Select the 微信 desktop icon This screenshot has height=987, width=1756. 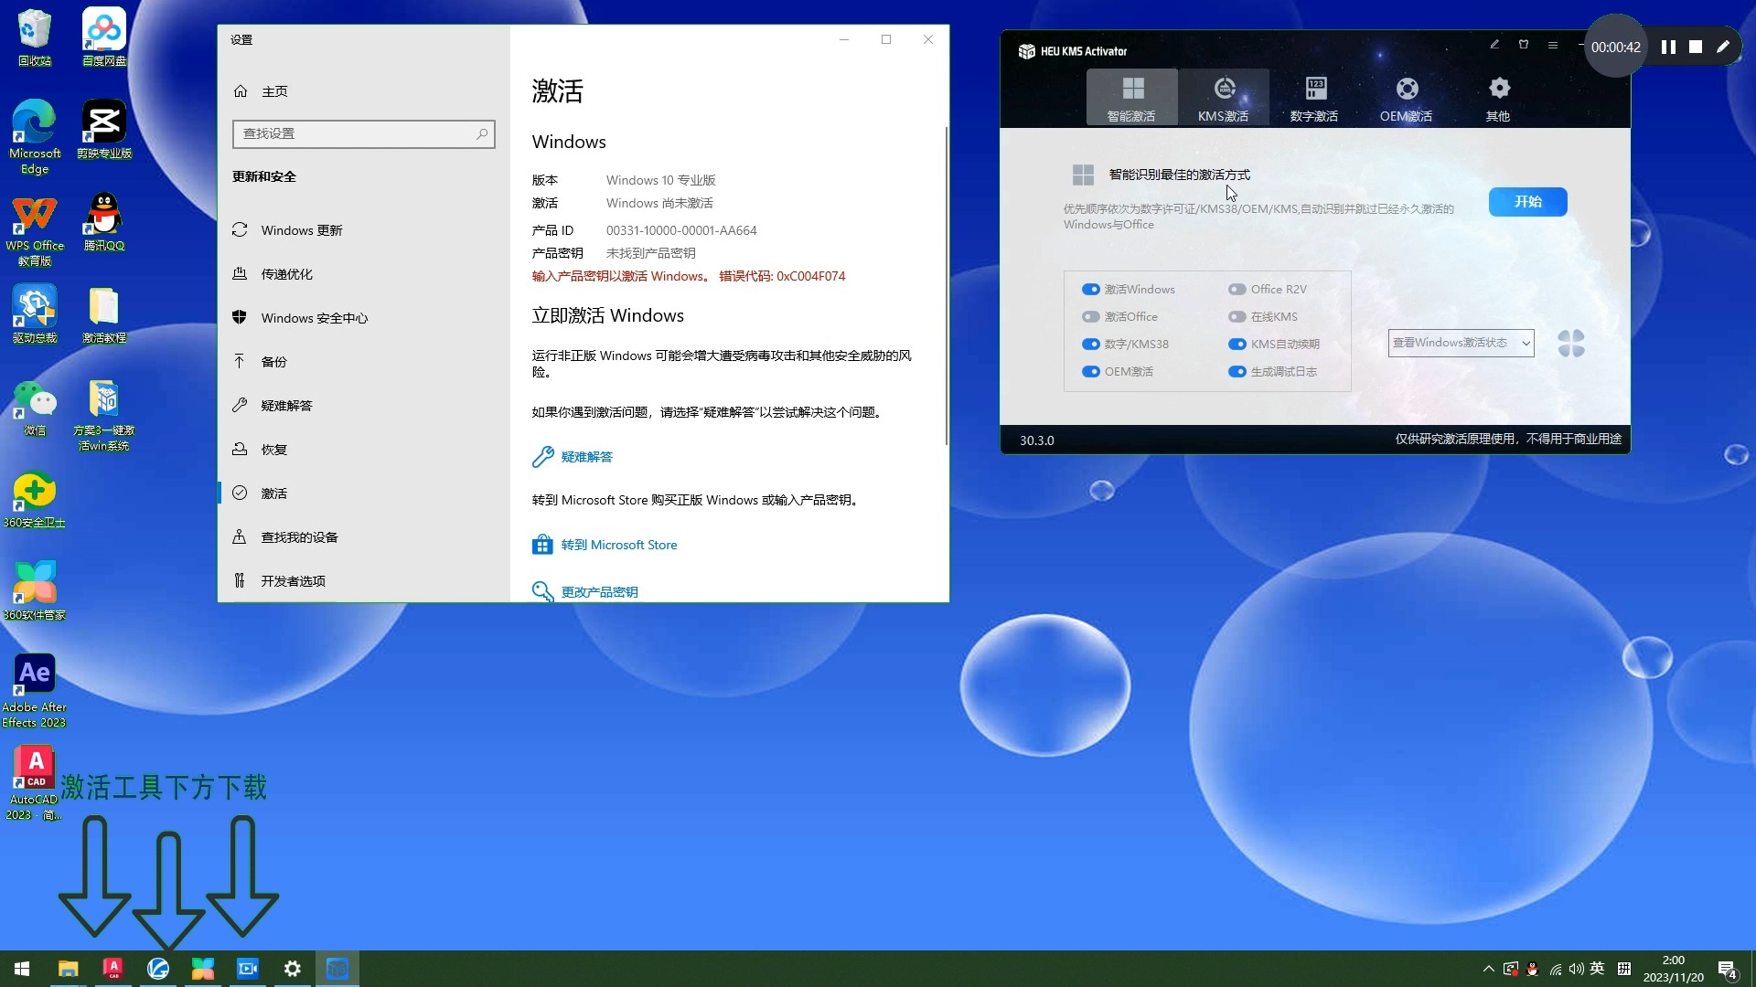click(x=35, y=408)
